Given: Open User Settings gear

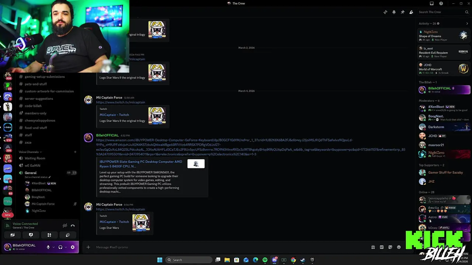Looking at the screenshot, I should pos(73,247).
